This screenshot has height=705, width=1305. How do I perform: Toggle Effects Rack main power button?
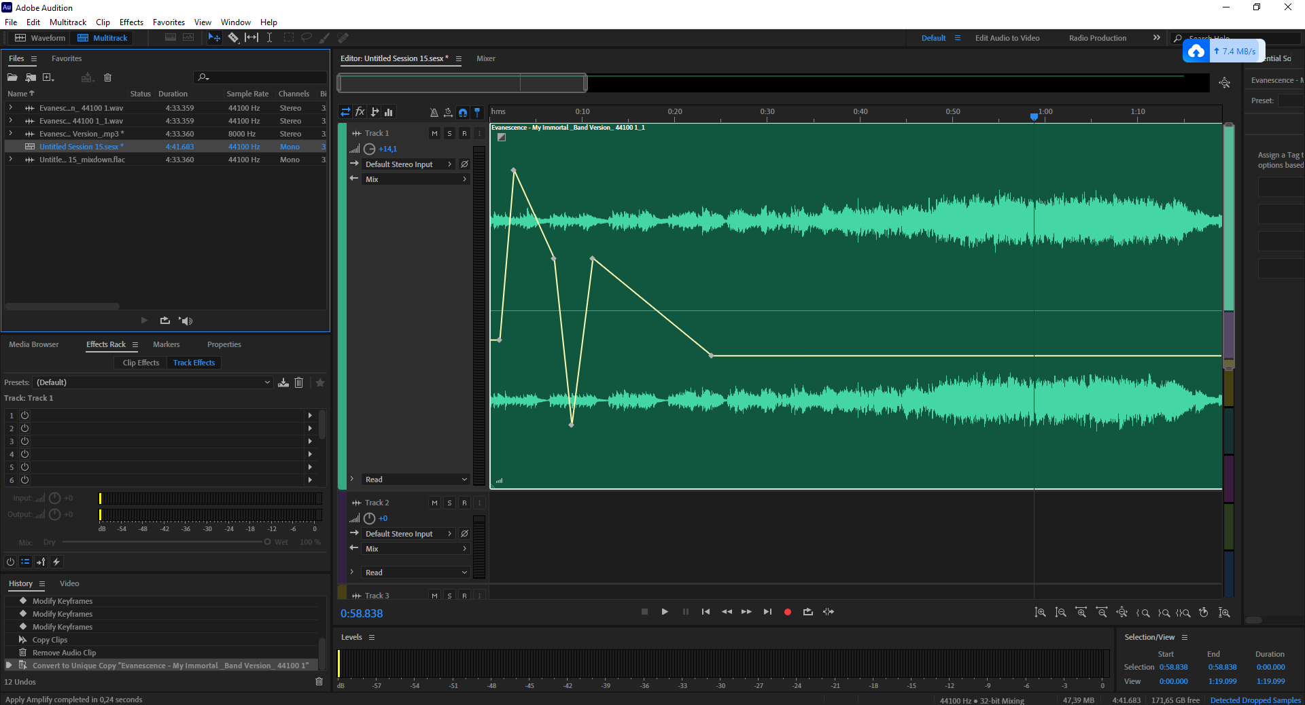click(10, 562)
